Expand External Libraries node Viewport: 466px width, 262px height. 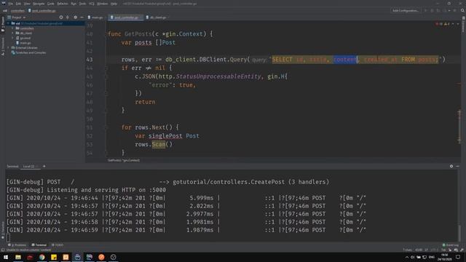click(x=8, y=47)
